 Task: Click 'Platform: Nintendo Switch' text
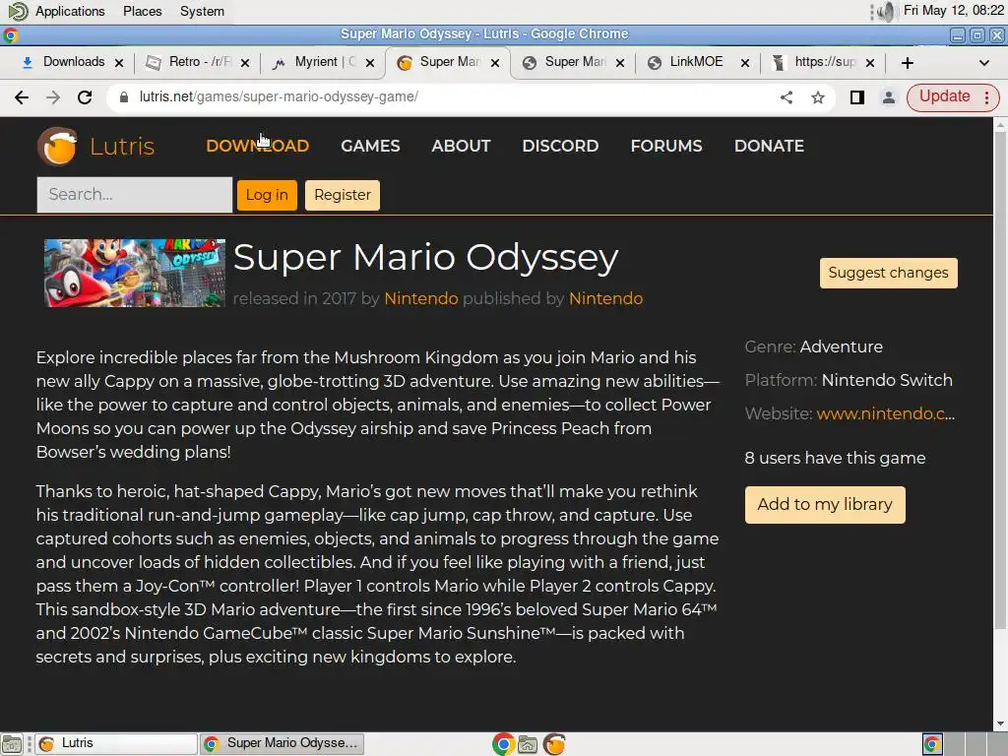(x=849, y=380)
